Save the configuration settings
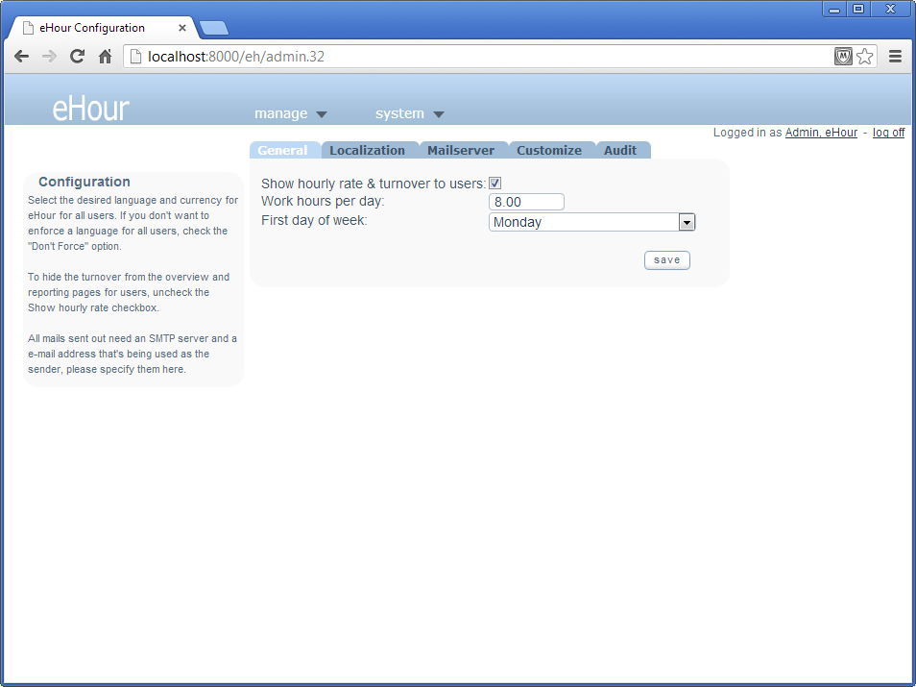The height and width of the screenshot is (687, 916). 667,260
